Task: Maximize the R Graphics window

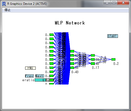Action: click(114, 3)
